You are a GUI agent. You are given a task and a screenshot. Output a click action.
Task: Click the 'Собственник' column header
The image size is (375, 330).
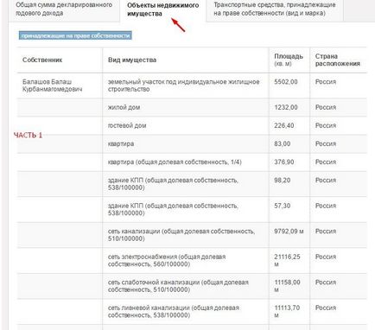point(42,60)
